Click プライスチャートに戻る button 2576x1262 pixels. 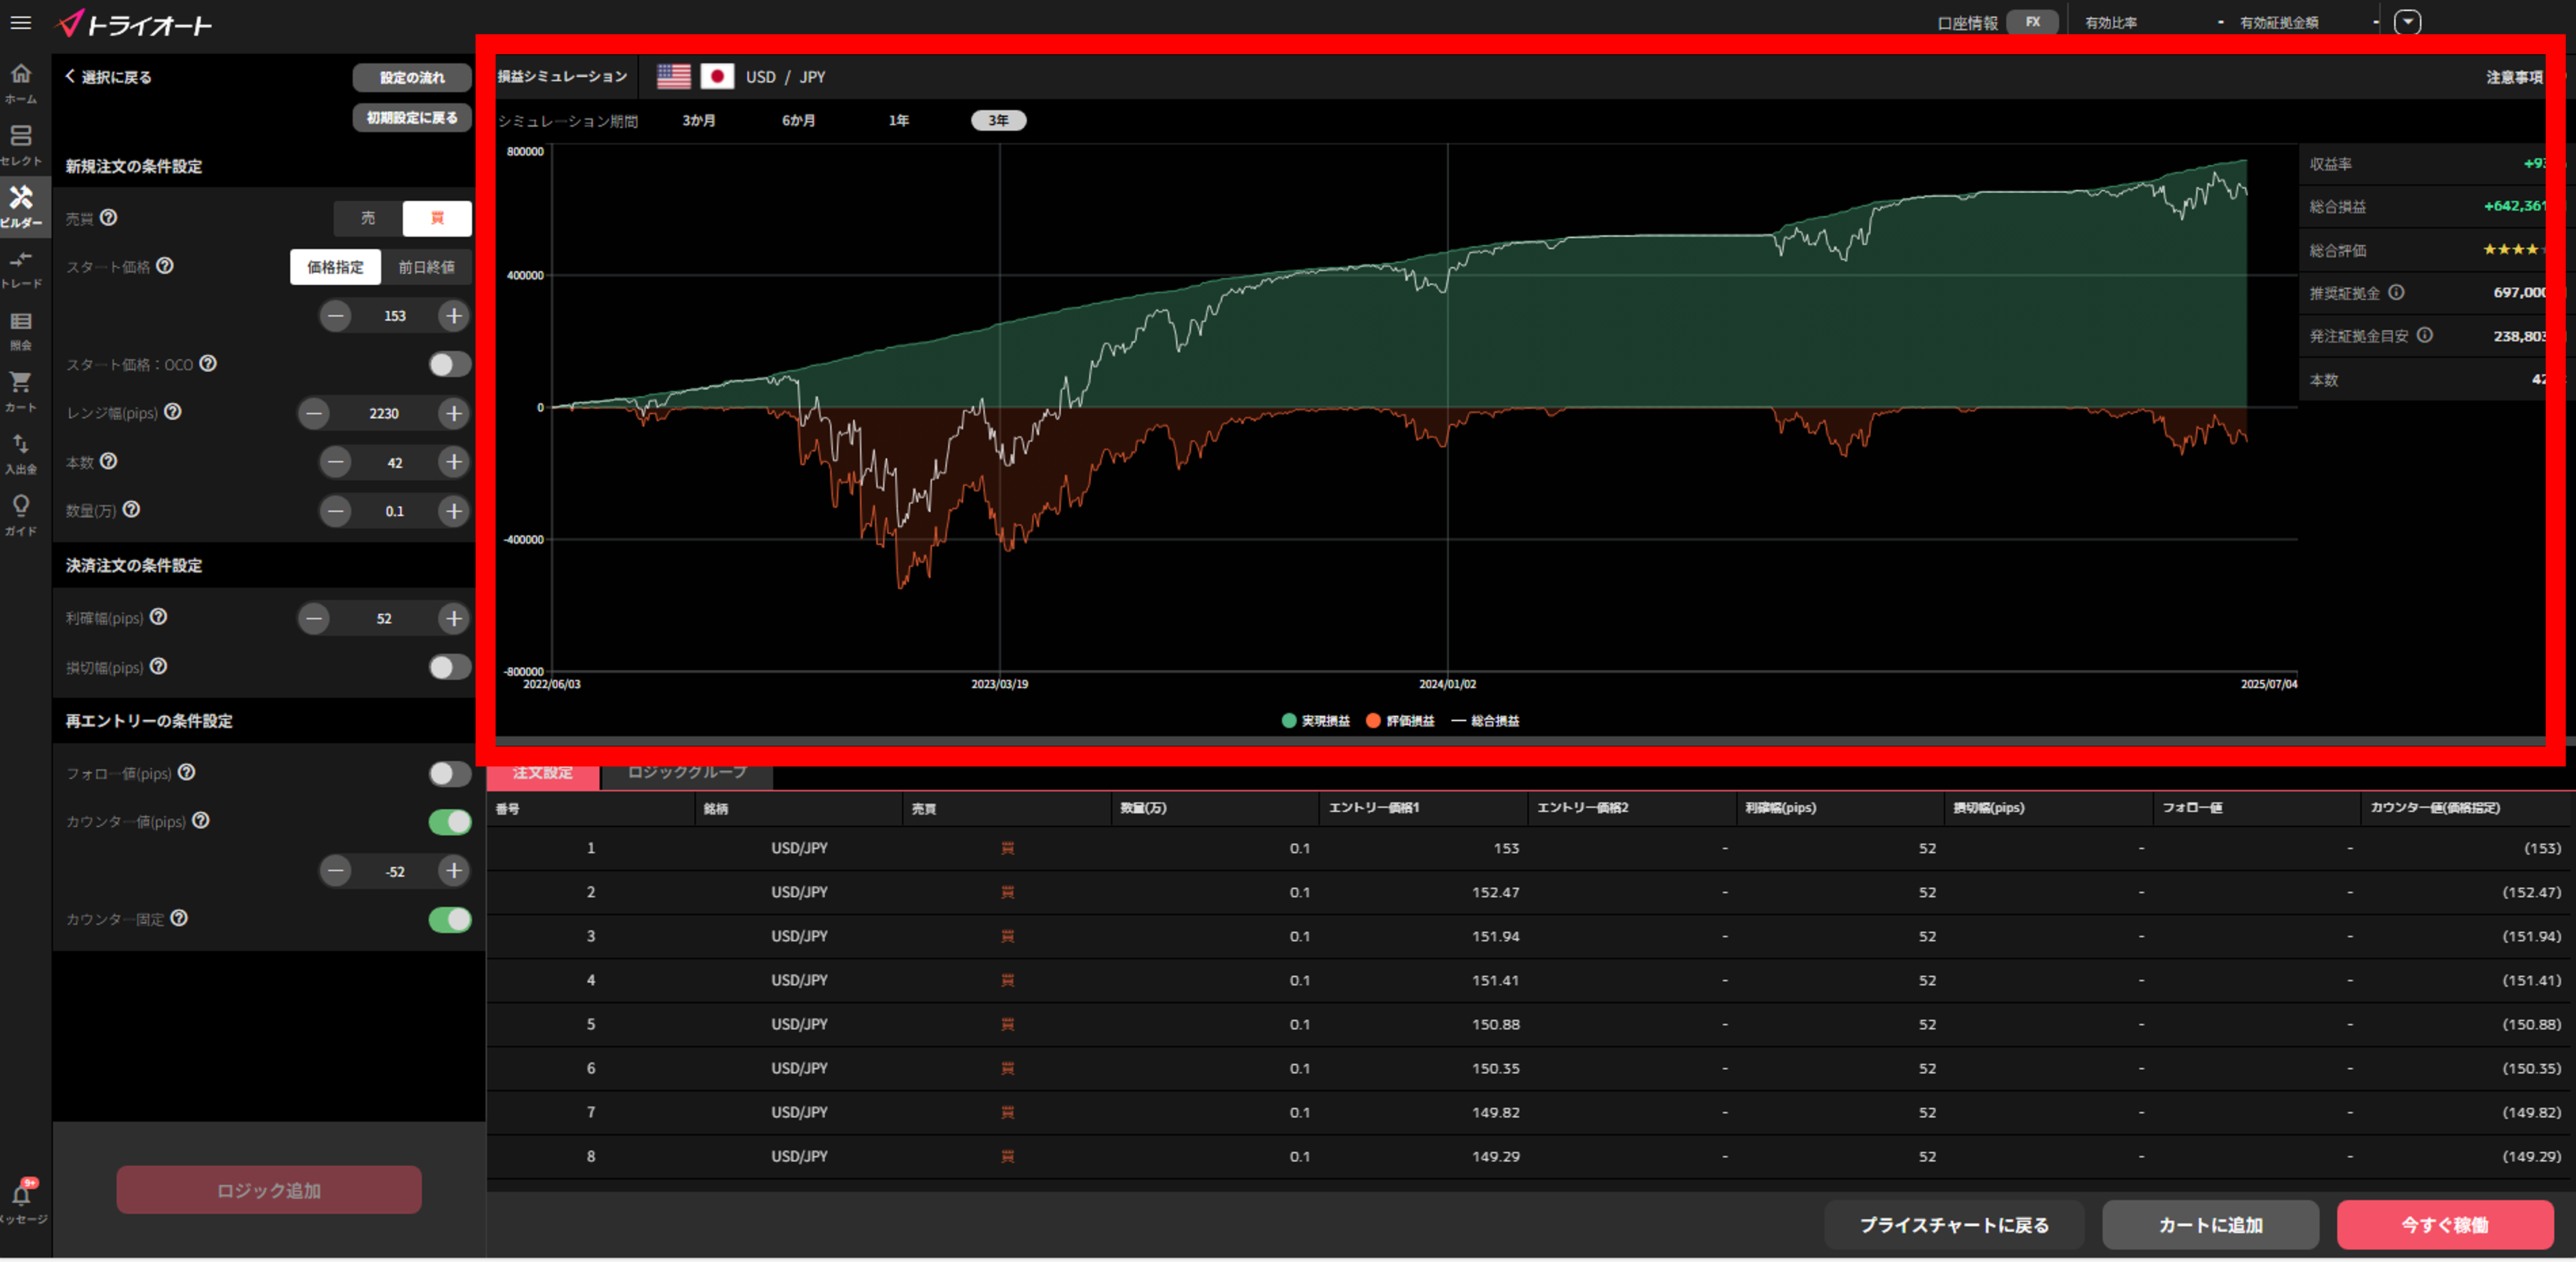coord(1954,1225)
